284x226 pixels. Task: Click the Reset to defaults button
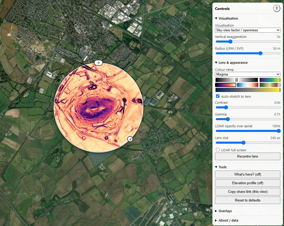click(248, 200)
